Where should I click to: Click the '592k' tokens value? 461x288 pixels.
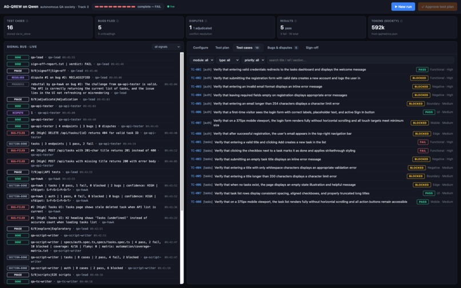[x=378, y=27]
